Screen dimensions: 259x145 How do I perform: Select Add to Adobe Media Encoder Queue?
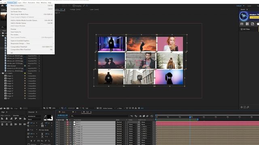[x=31, y=21]
